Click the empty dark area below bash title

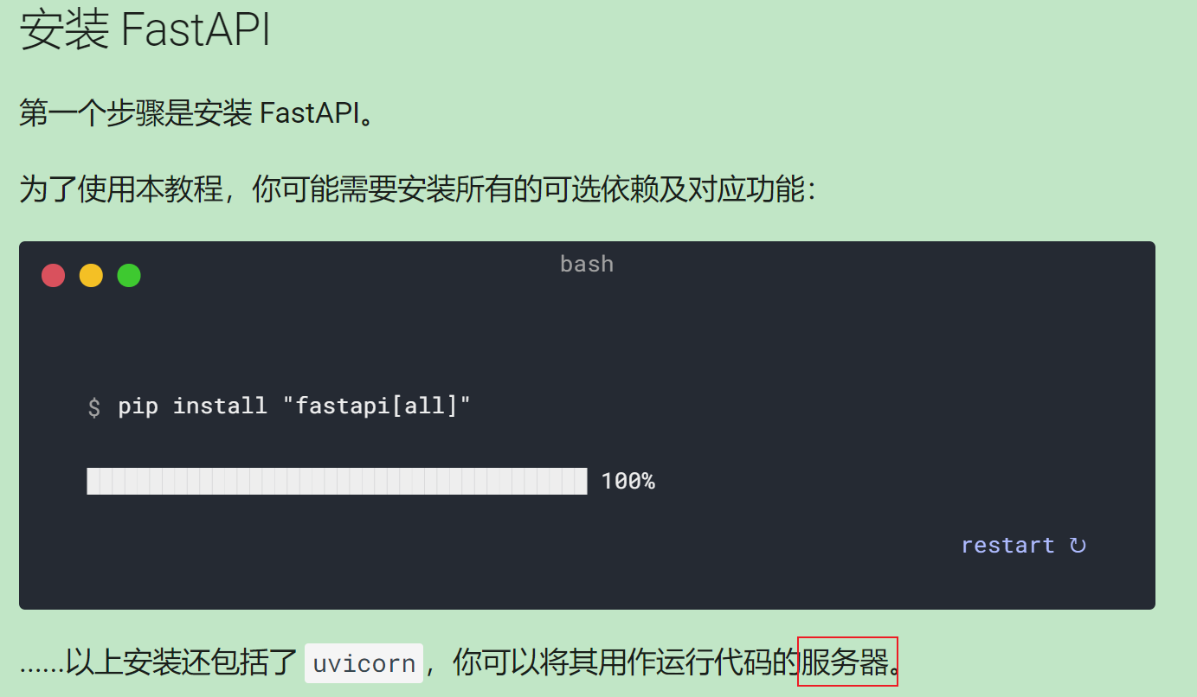[x=587, y=333]
